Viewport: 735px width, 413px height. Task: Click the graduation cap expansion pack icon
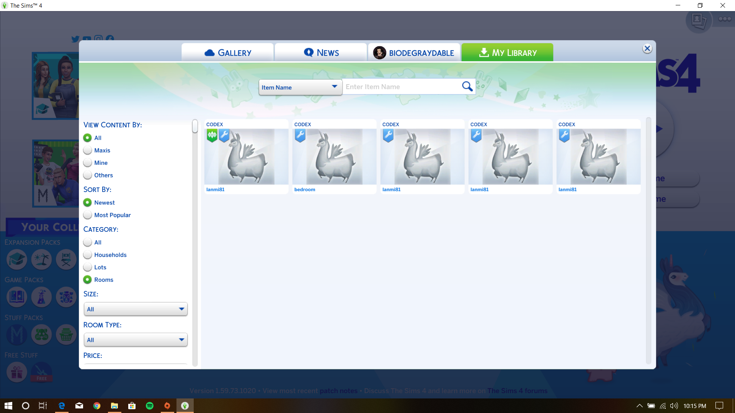[x=16, y=259]
